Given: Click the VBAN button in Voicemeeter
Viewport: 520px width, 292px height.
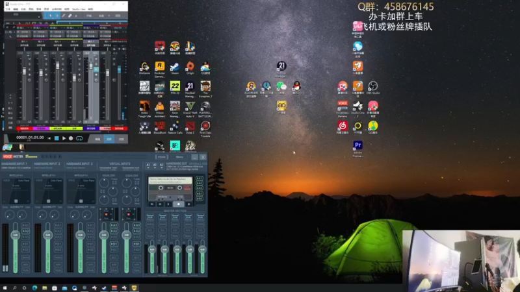Looking at the screenshot, I should (161, 157).
